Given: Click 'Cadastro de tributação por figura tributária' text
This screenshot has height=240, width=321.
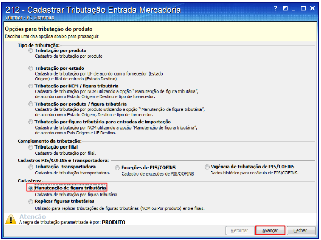Looking at the screenshot, I should 76,195.
